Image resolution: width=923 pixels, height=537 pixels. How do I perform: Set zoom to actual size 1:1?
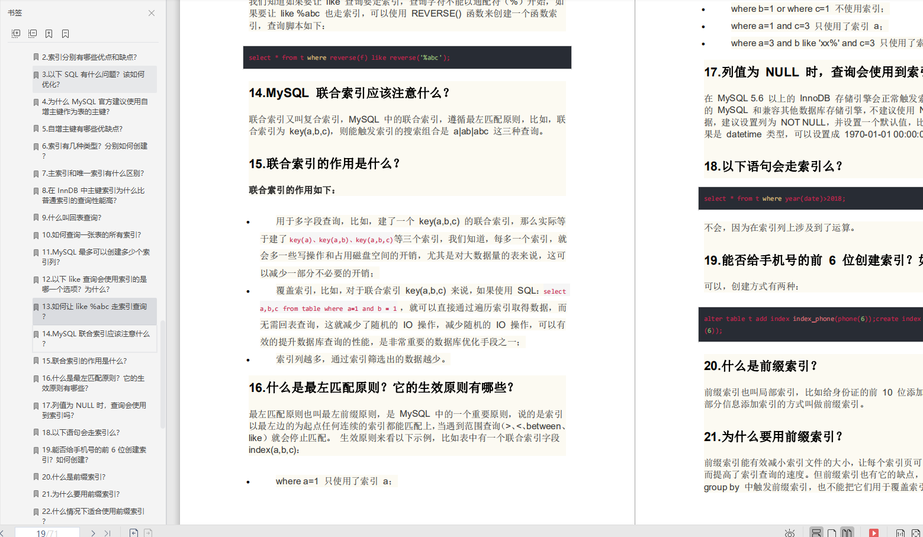pyautogui.click(x=901, y=533)
